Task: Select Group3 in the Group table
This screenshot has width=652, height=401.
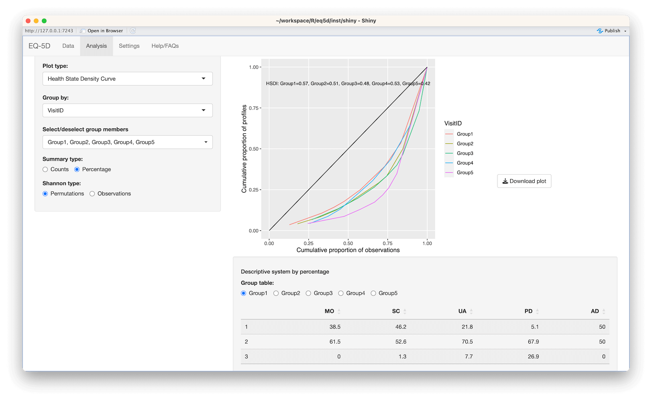Action: coord(308,293)
